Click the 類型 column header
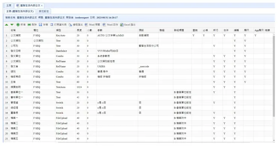The width and height of the screenshot is (278, 146). (65, 30)
